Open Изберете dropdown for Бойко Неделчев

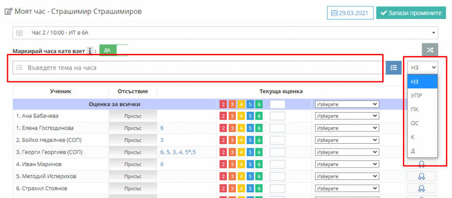(x=347, y=140)
